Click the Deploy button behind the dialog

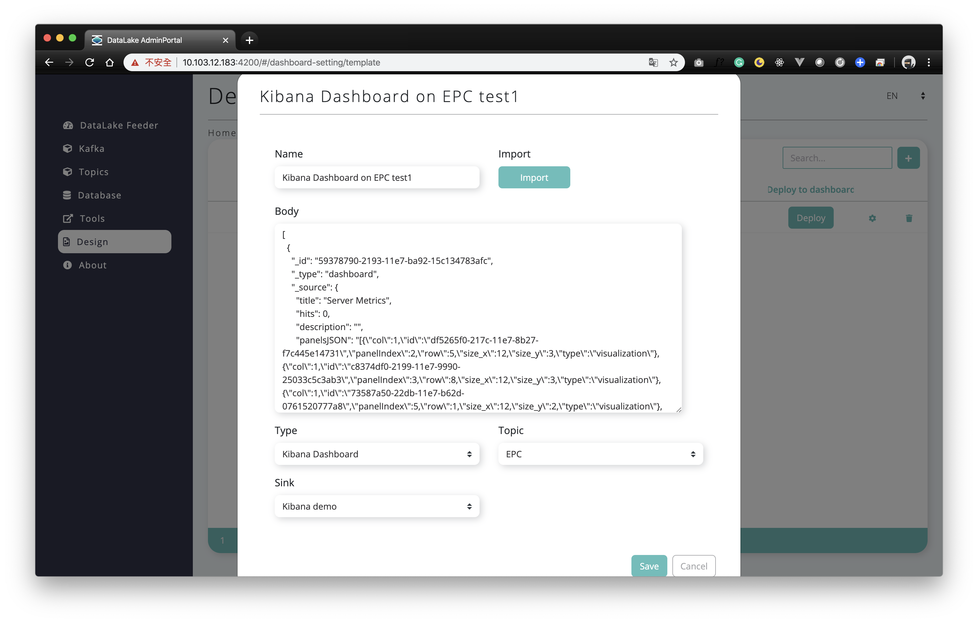(811, 218)
